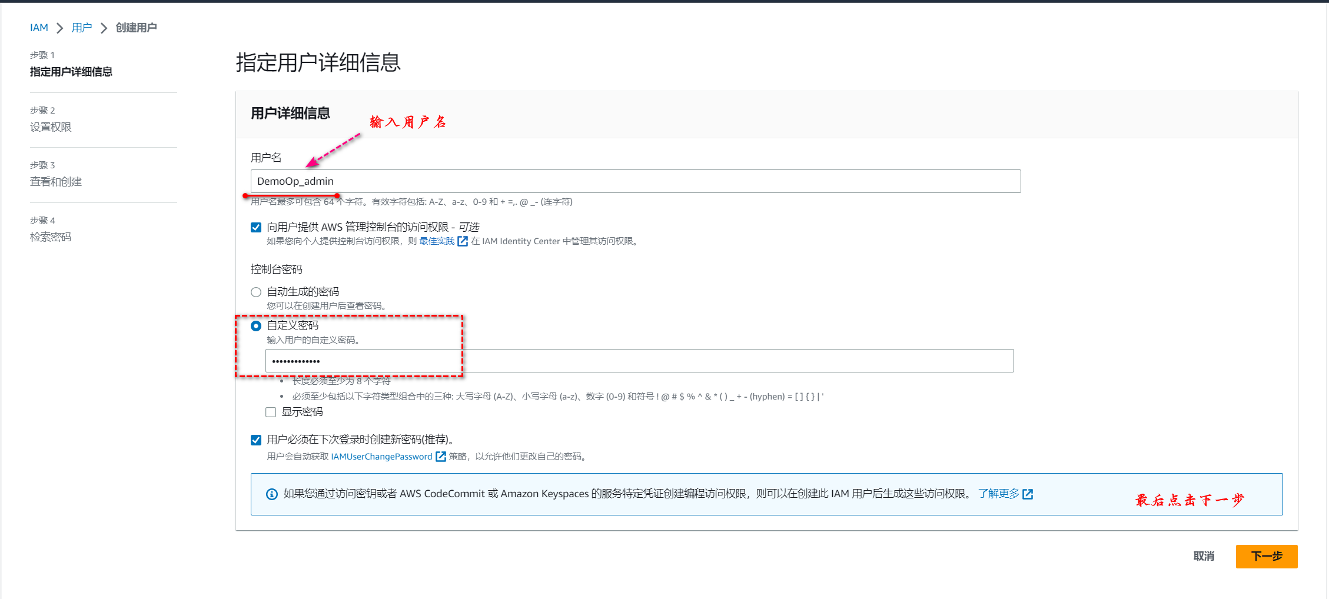Select step 2 设置权限 in sidebar

[51, 127]
